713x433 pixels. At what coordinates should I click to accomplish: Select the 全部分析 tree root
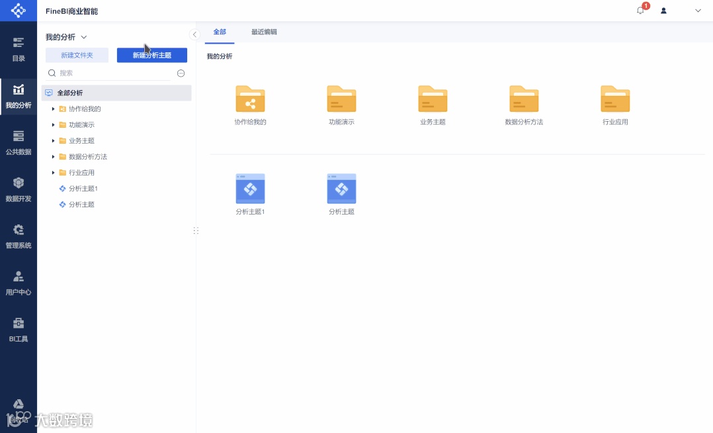pyautogui.click(x=116, y=93)
